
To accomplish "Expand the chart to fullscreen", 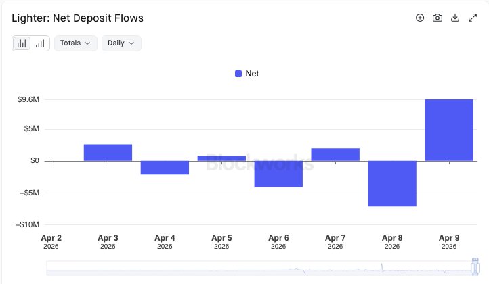I will 473,18.
